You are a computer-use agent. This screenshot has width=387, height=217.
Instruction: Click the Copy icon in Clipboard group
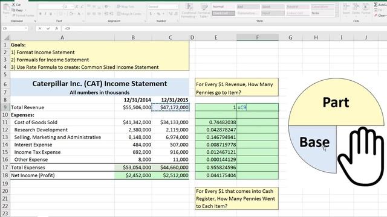pyautogui.click(x=13, y=10)
